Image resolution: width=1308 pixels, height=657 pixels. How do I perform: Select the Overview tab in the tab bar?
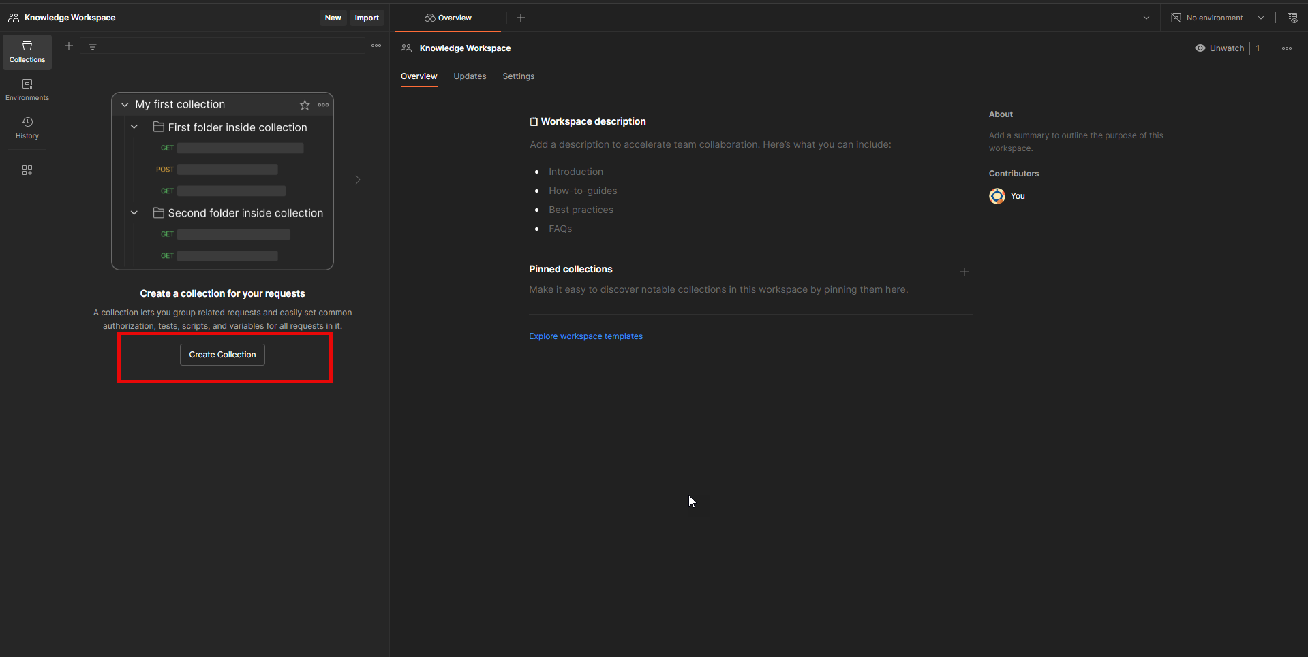coord(448,18)
